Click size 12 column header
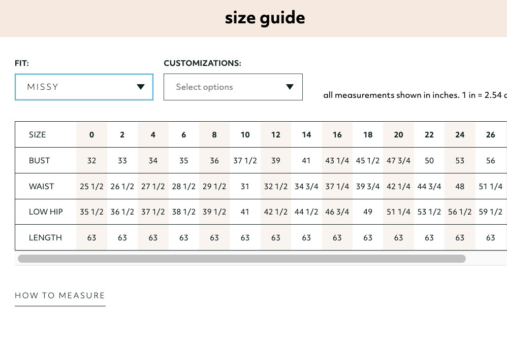This screenshot has height=352, width=507. [x=276, y=135]
